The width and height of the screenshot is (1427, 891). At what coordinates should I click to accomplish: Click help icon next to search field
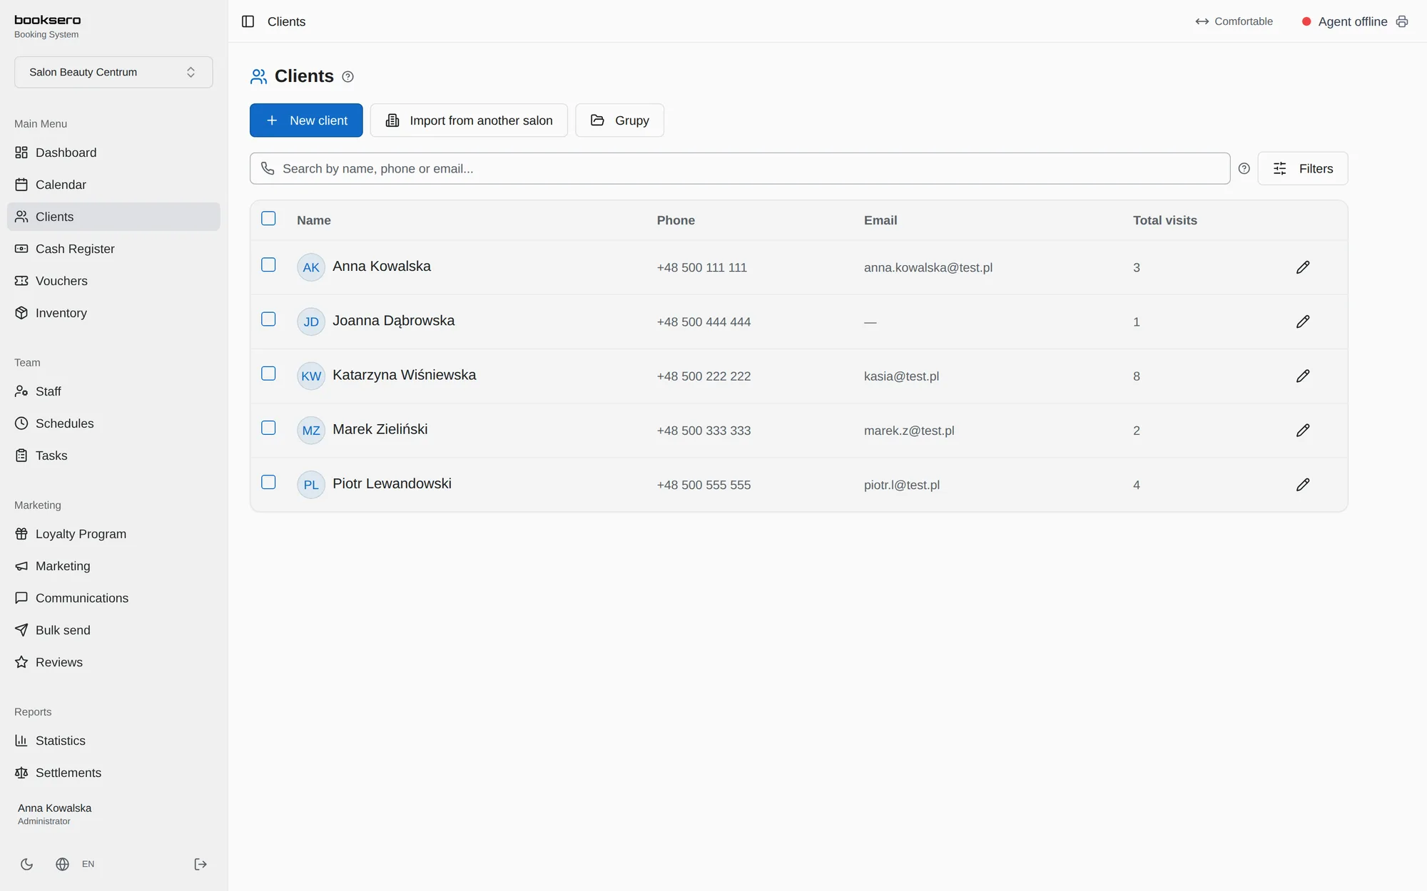(1244, 168)
